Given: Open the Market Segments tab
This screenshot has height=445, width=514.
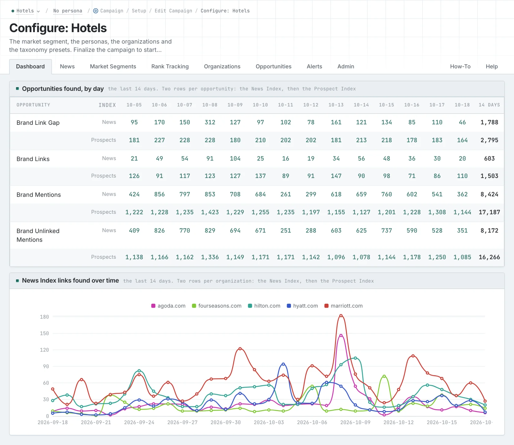Looking at the screenshot, I should [113, 66].
